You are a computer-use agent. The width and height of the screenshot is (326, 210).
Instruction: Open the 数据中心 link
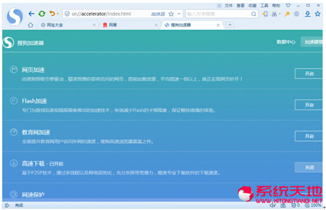[286, 42]
